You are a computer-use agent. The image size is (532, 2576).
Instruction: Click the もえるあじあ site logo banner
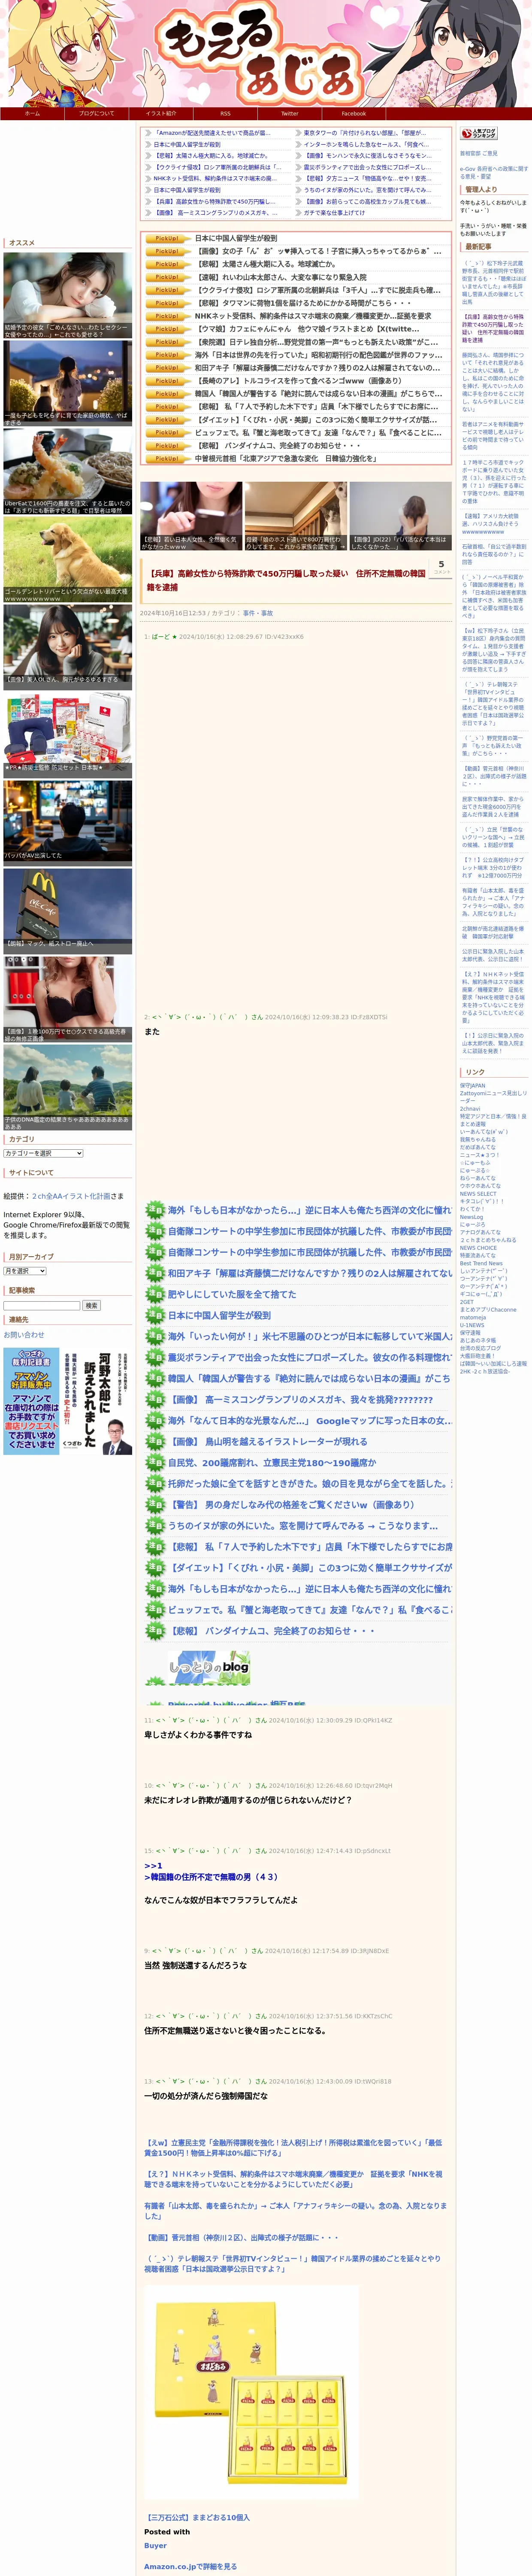pyautogui.click(x=266, y=53)
